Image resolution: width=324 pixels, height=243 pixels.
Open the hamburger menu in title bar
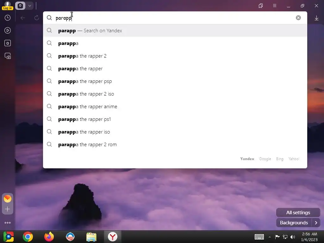pyautogui.click(x=275, y=6)
